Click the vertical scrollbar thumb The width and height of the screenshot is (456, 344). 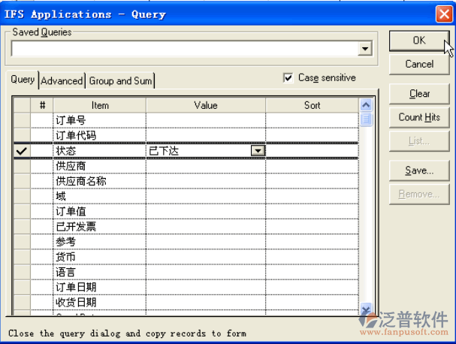click(366, 119)
